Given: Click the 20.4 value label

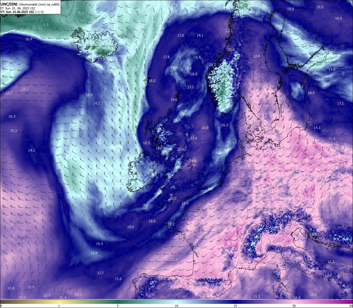Looking at the screenshot, I should tap(63, 298).
